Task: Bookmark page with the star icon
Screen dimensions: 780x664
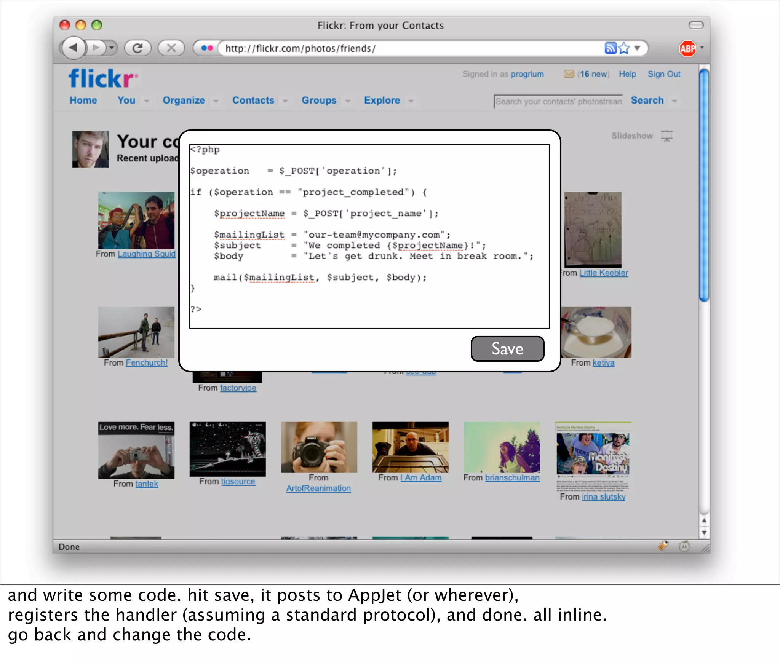Action: 624,48
